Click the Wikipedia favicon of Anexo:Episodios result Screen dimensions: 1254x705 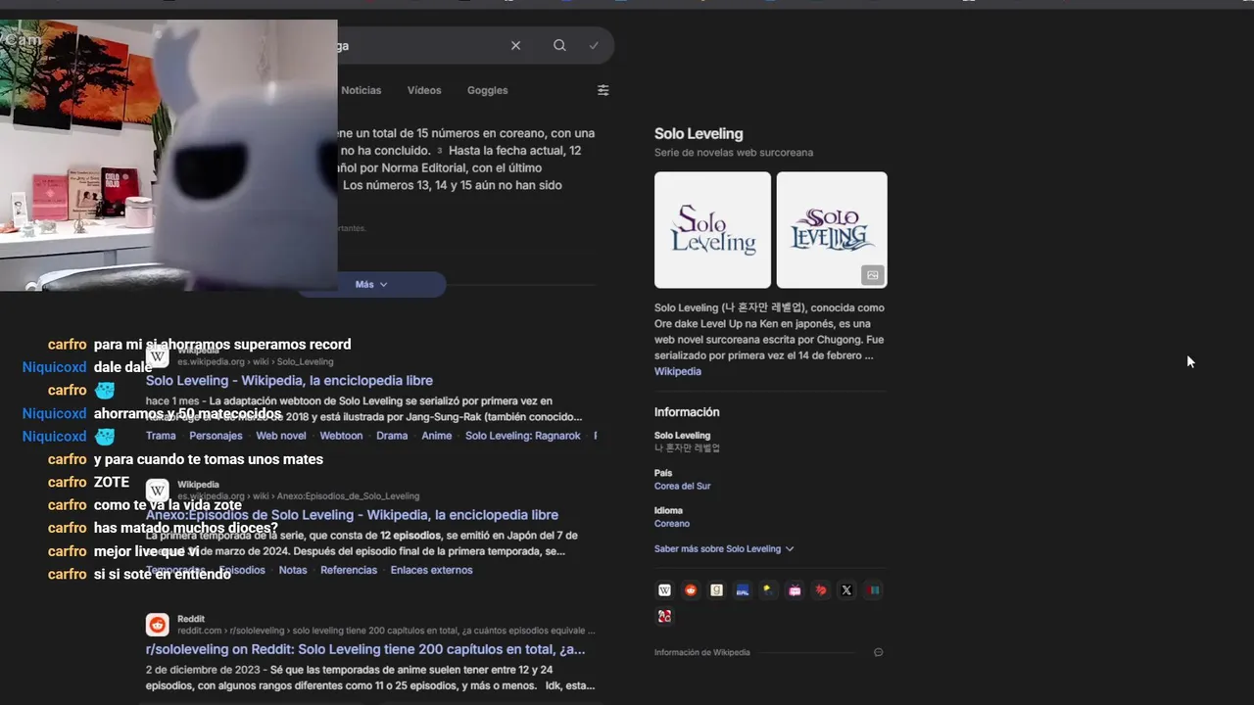158,491
